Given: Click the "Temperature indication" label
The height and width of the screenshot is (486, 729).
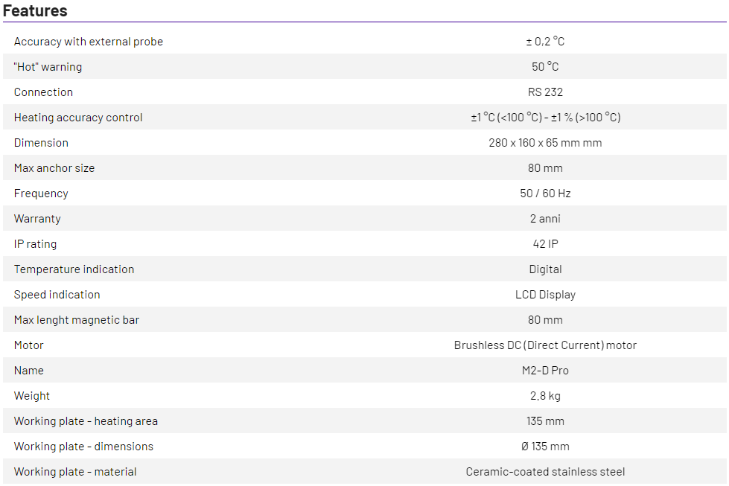Looking at the screenshot, I should coord(74,269).
